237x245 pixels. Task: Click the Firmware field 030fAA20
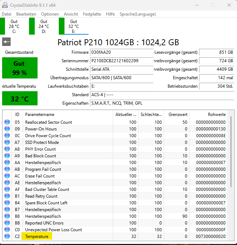(122, 52)
